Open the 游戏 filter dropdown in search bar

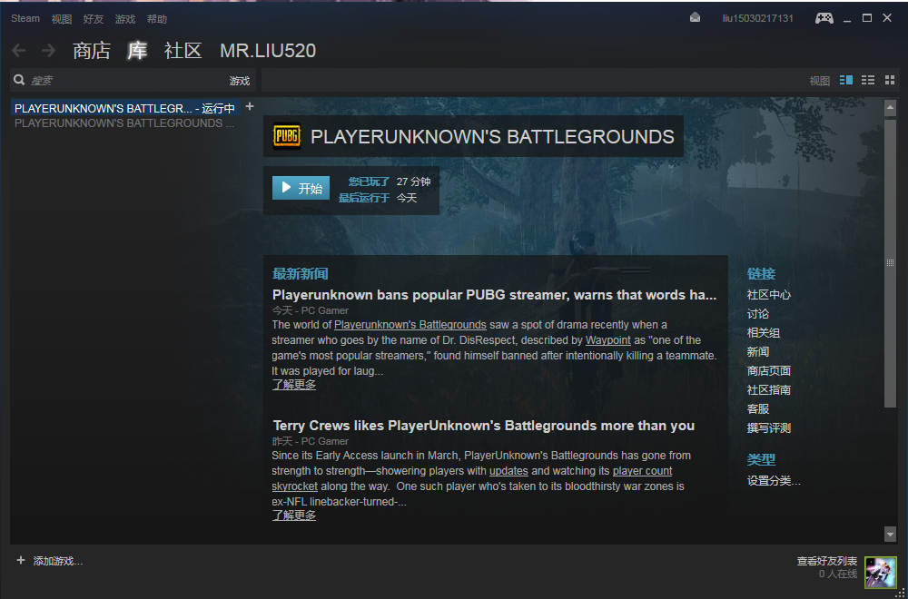coord(240,81)
